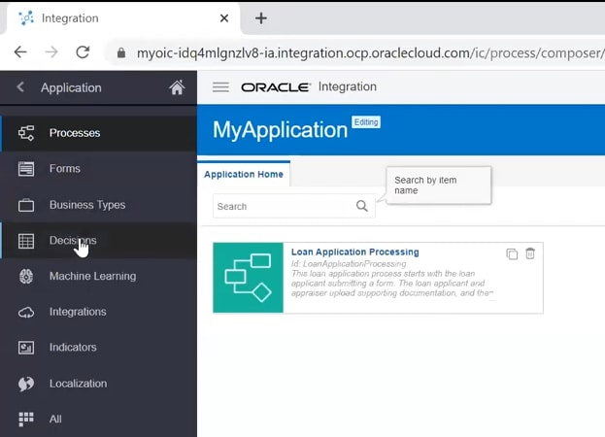605x437 pixels.
Task: Open the Forms section
Action: pos(65,169)
